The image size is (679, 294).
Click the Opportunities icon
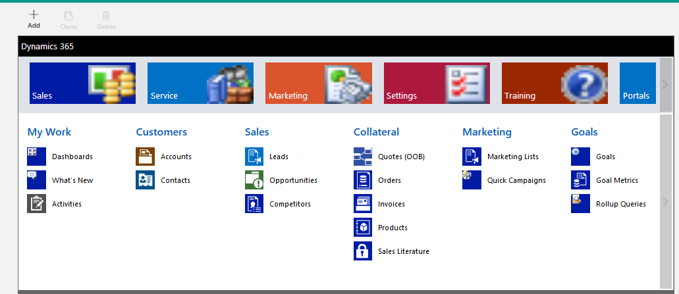click(254, 180)
